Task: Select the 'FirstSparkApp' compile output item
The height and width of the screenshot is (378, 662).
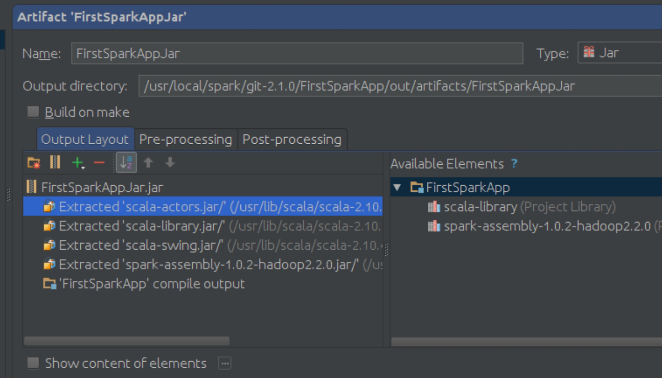Action: 152,284
